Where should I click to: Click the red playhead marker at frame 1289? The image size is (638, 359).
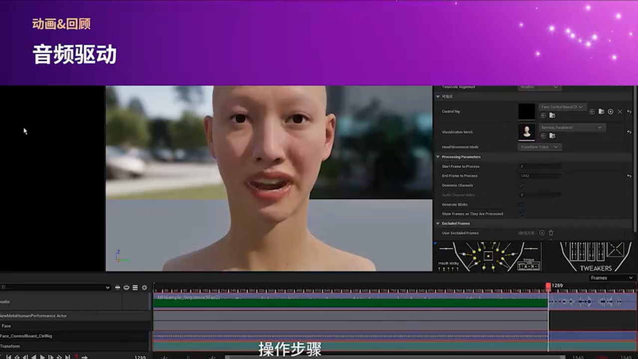[x=548, y=284]
